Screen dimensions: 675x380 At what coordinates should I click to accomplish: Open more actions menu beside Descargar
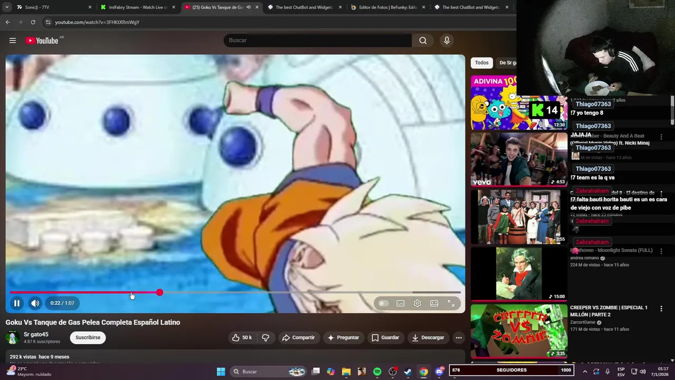click(459, 338)
